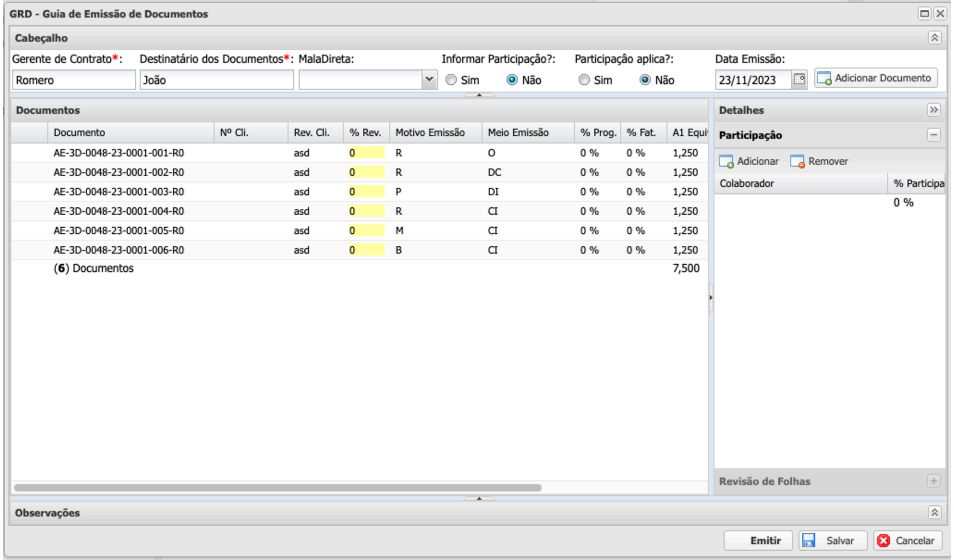954x560 pixels.
Task: Expand the Revisão de Folhas section
Action: [x=933, y=481]
